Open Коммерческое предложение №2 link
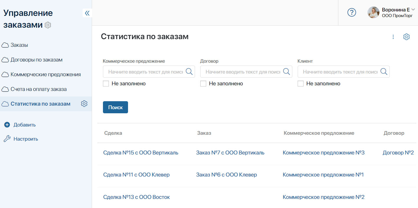This screenshot has height=208, width=418. tap(324, 197)
